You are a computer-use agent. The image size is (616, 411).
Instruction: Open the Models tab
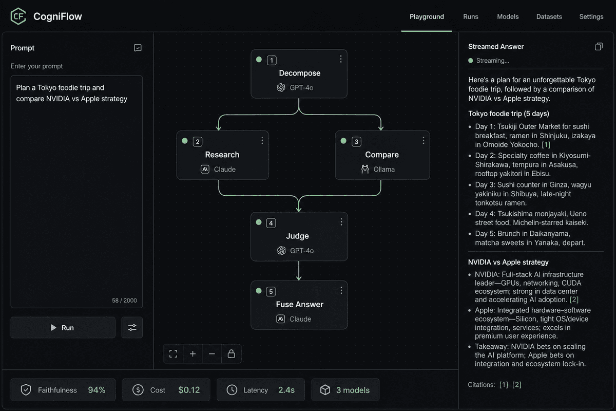(508, 16)
